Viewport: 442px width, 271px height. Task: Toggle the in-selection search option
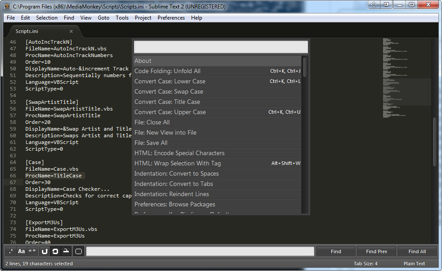[x=66, y=251]
